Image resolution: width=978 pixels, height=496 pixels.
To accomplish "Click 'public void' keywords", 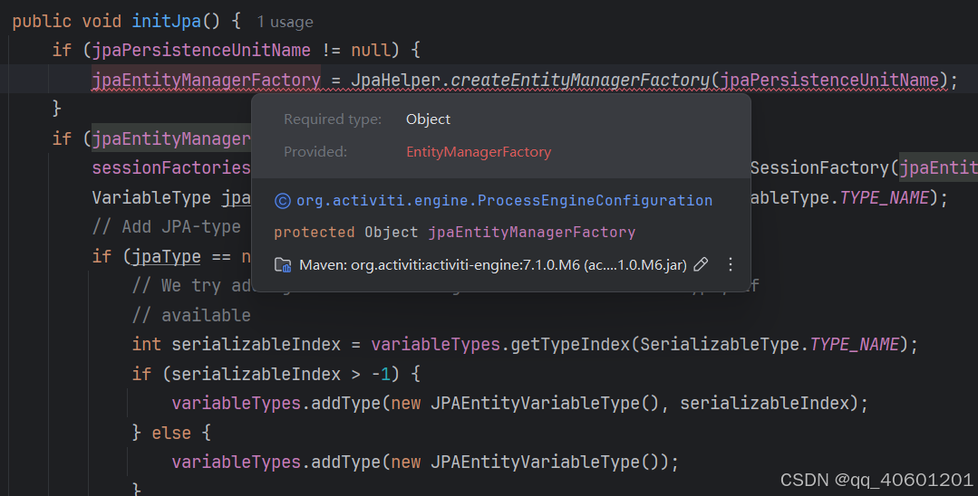I will pyautogui.click(x=67, y=21).
